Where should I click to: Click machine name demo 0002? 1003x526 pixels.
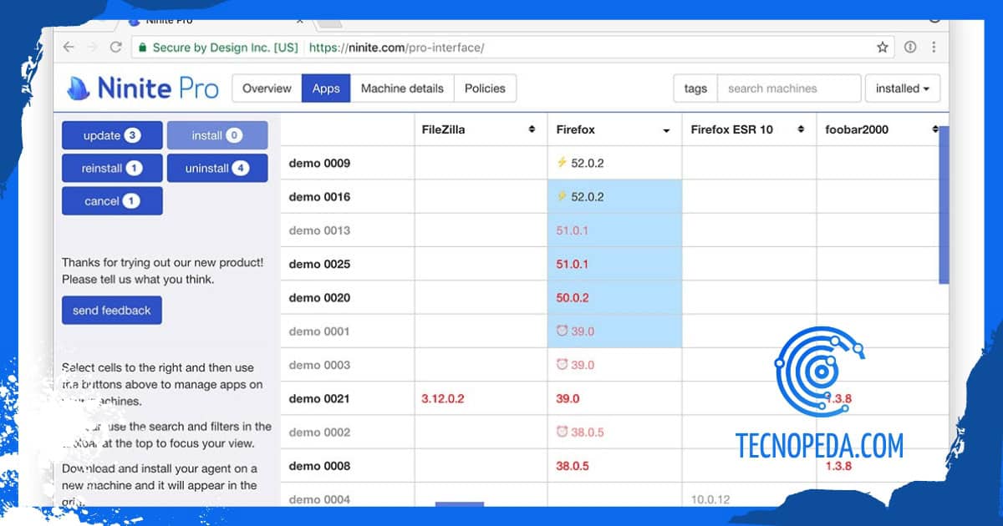click(319, 432)
